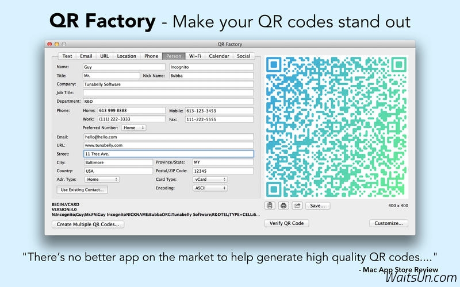Share the QR code using share icon
Screen dimensions: 460x287
(x=297, y=205)
